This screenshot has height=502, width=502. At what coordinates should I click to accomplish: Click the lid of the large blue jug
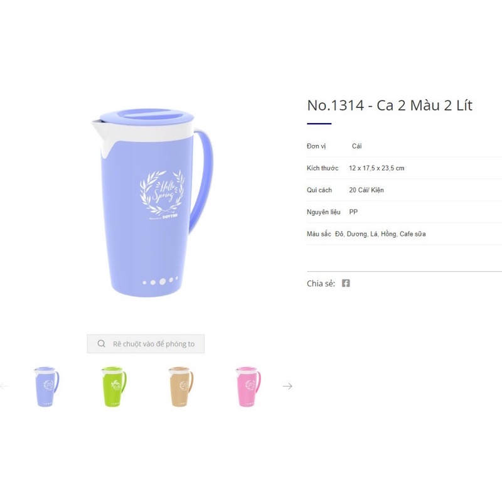pyautogui.click(x=147, y=119)
